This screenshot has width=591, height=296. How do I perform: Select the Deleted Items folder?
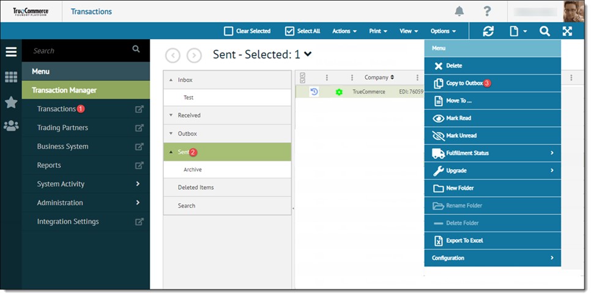pyautogui.click(x=196, y=187)
